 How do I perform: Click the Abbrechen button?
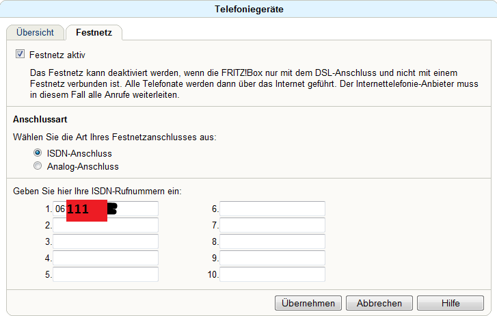379,303
